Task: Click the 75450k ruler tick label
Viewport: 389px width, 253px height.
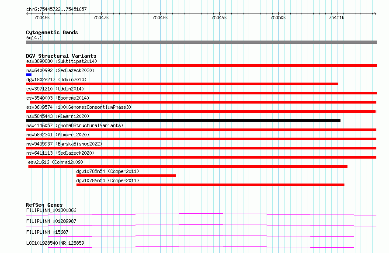Action: (278, 17)
